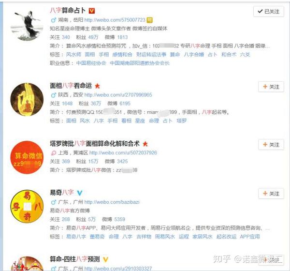Viewport: 290px width, 271px height.
Task: Follow 面相八字看命运 with the 关注 button
Action: coord(271,87)
